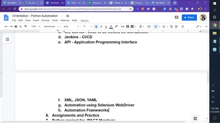Image resolution: width=220 pixels, height=123 pixels.
Task: Open the File menu
Action: 14,20
